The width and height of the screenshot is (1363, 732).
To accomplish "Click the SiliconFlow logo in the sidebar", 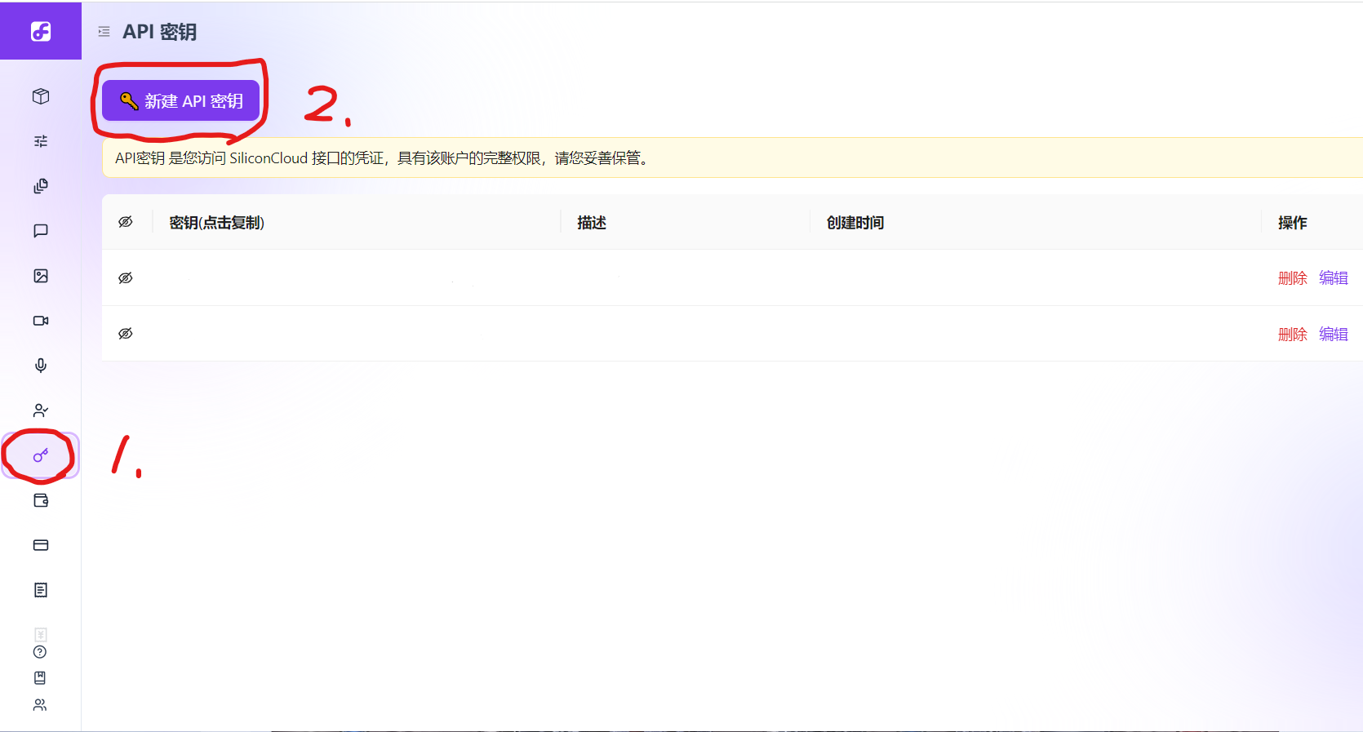I will click(x=41, y=31).
